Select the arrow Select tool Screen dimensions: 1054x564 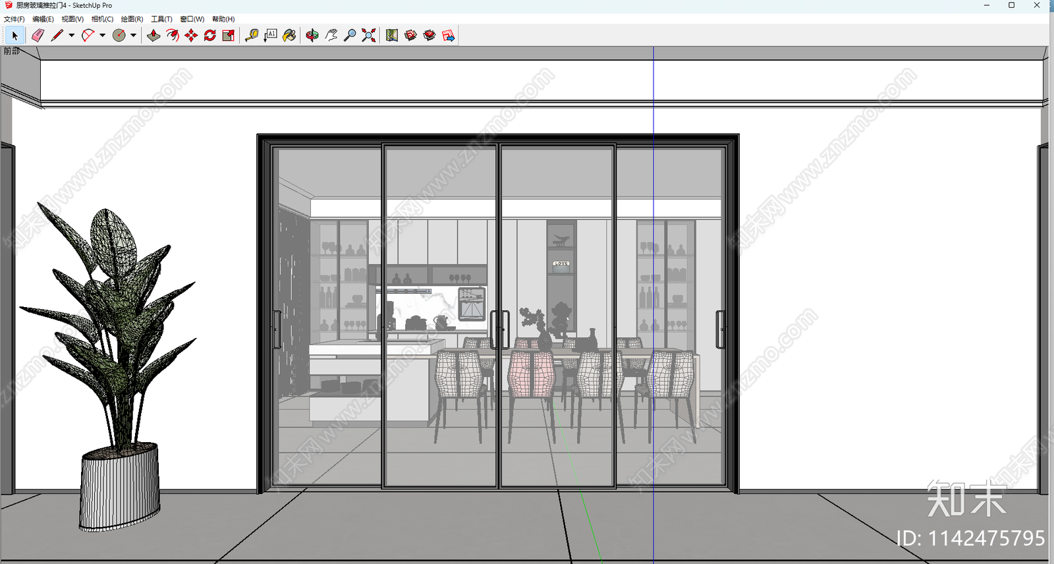coord(14,36)
